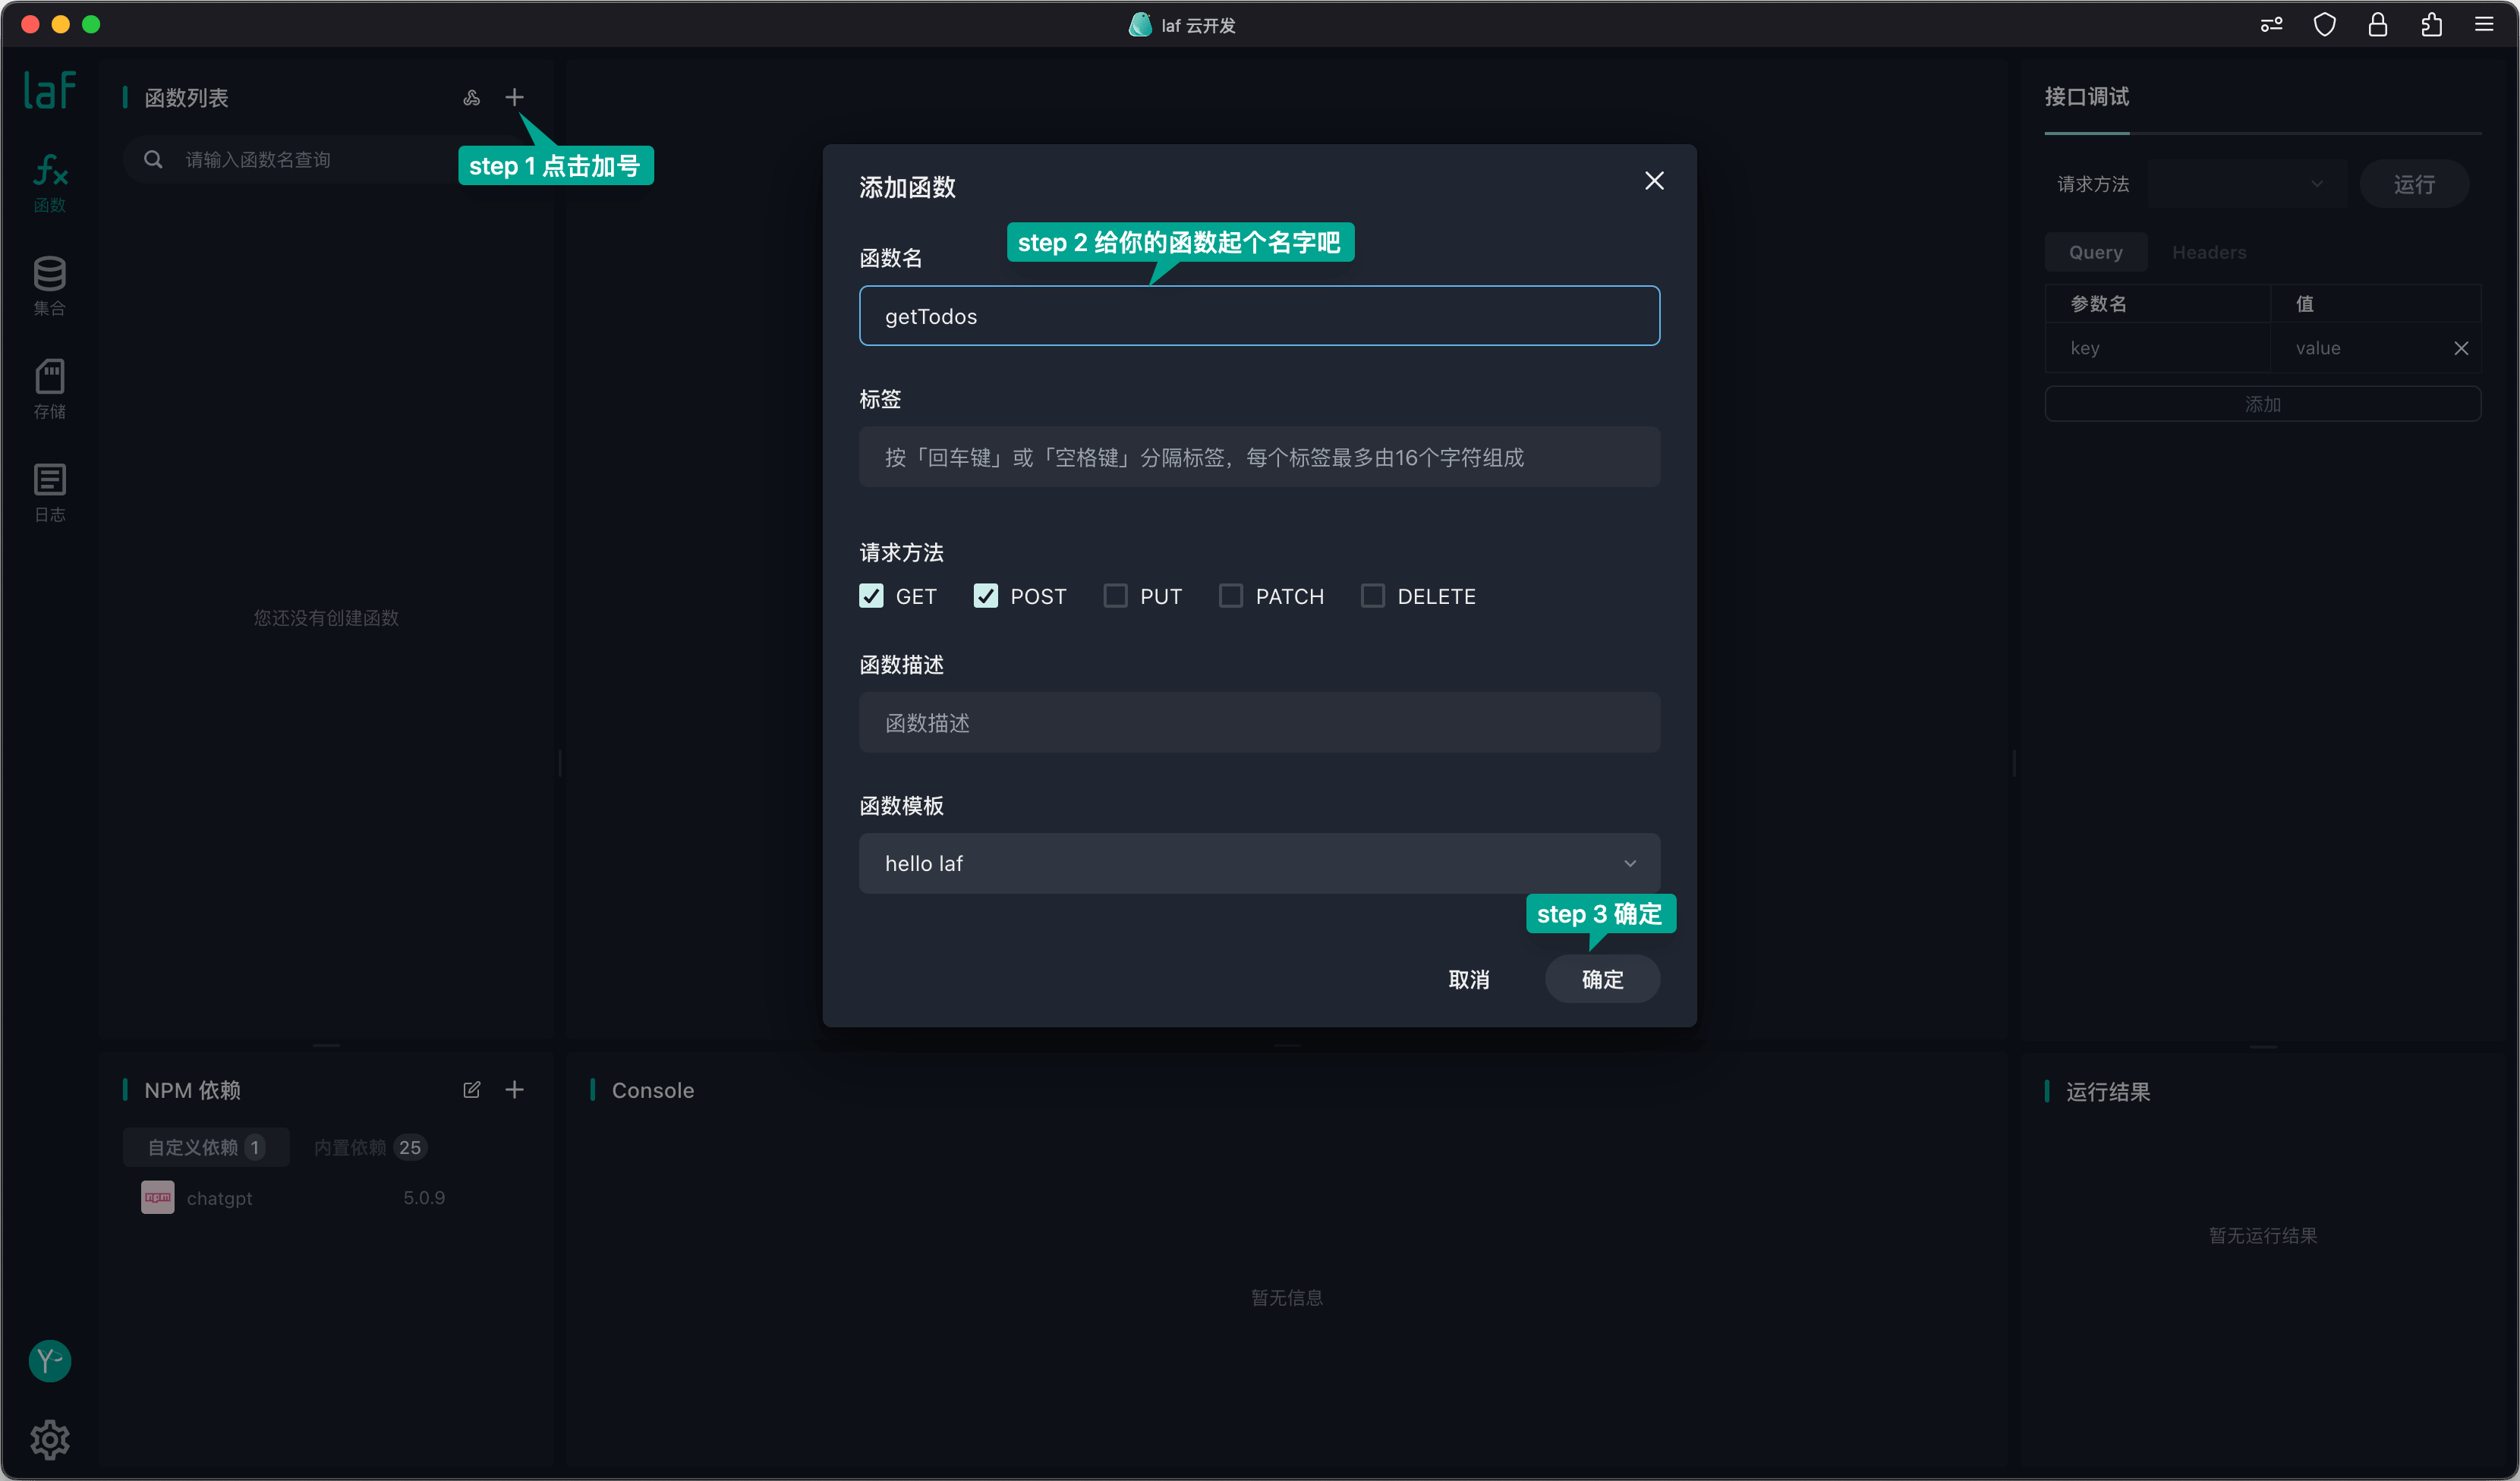2520x1481 pixels.
Task: Focus the 函数描述 description field
Action: 1259,722
